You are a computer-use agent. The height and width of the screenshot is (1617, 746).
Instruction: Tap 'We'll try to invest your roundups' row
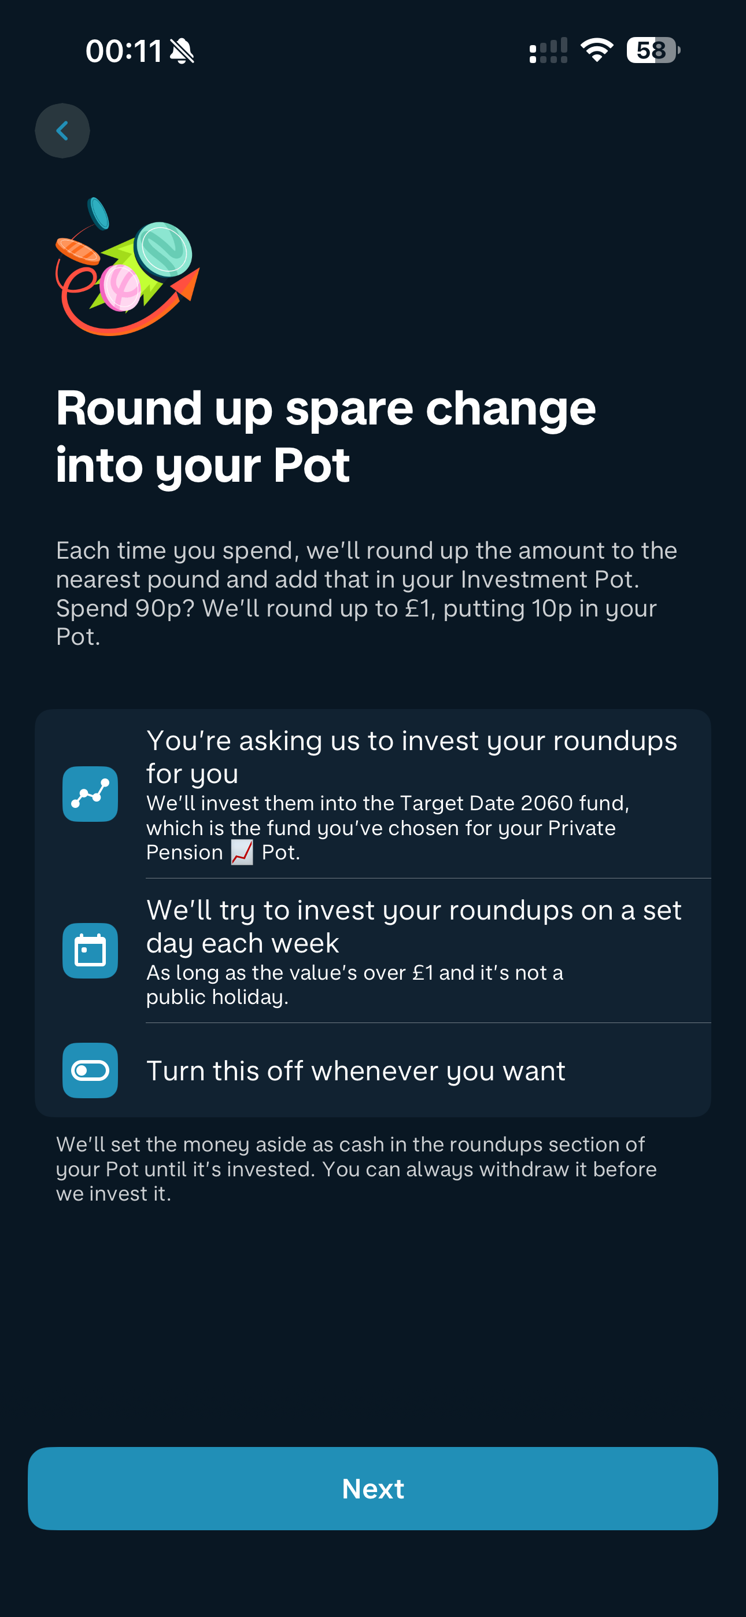click(413, 926)
